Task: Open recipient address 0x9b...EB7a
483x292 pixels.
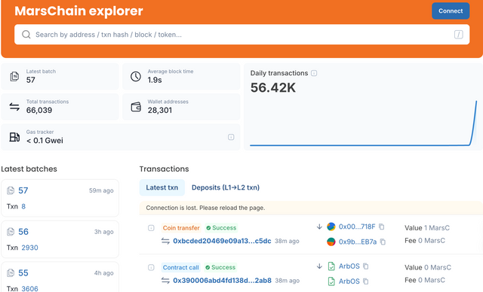Action: pos(358,242)
